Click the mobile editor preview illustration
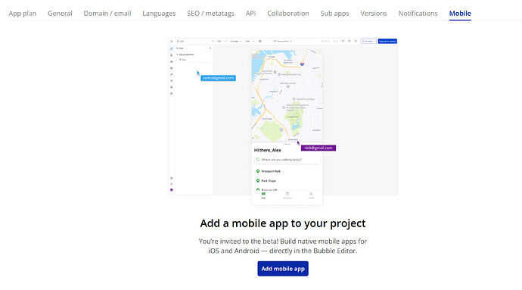The width and height of the screenshot is (522, 290). [x=283, y=121]
